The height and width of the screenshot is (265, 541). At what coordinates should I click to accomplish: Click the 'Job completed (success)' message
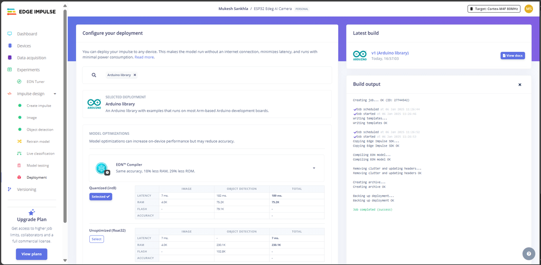372,209
